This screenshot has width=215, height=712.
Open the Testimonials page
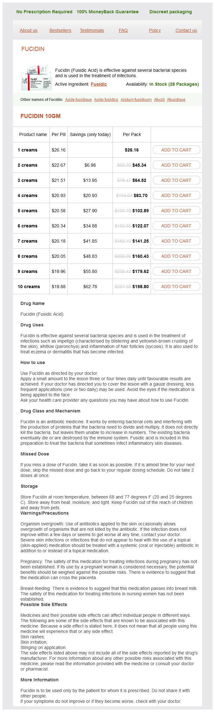click(92, 31)
